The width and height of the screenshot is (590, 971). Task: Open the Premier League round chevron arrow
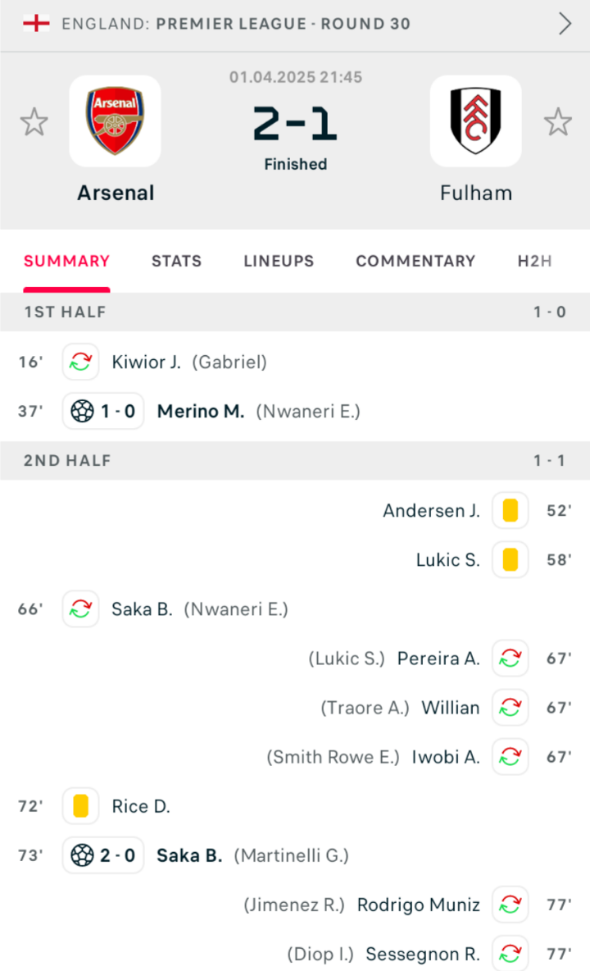pyautogui.click(x=565, y=24)
